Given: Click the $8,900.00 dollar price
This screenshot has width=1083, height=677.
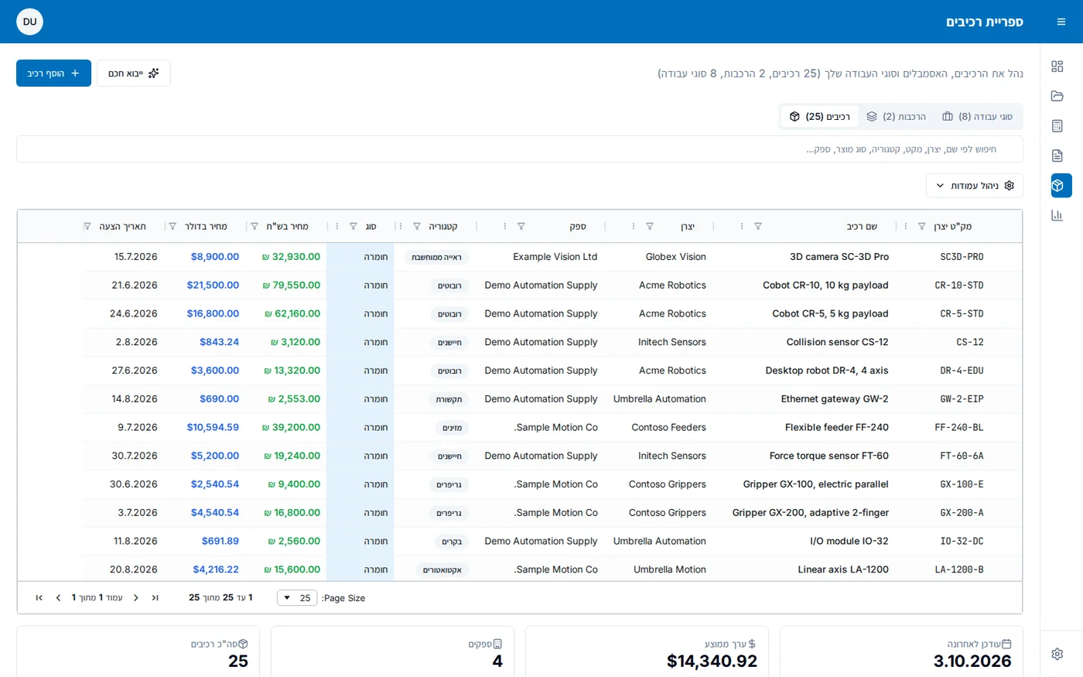Looking at the screenshot, I should pos(215,257).
